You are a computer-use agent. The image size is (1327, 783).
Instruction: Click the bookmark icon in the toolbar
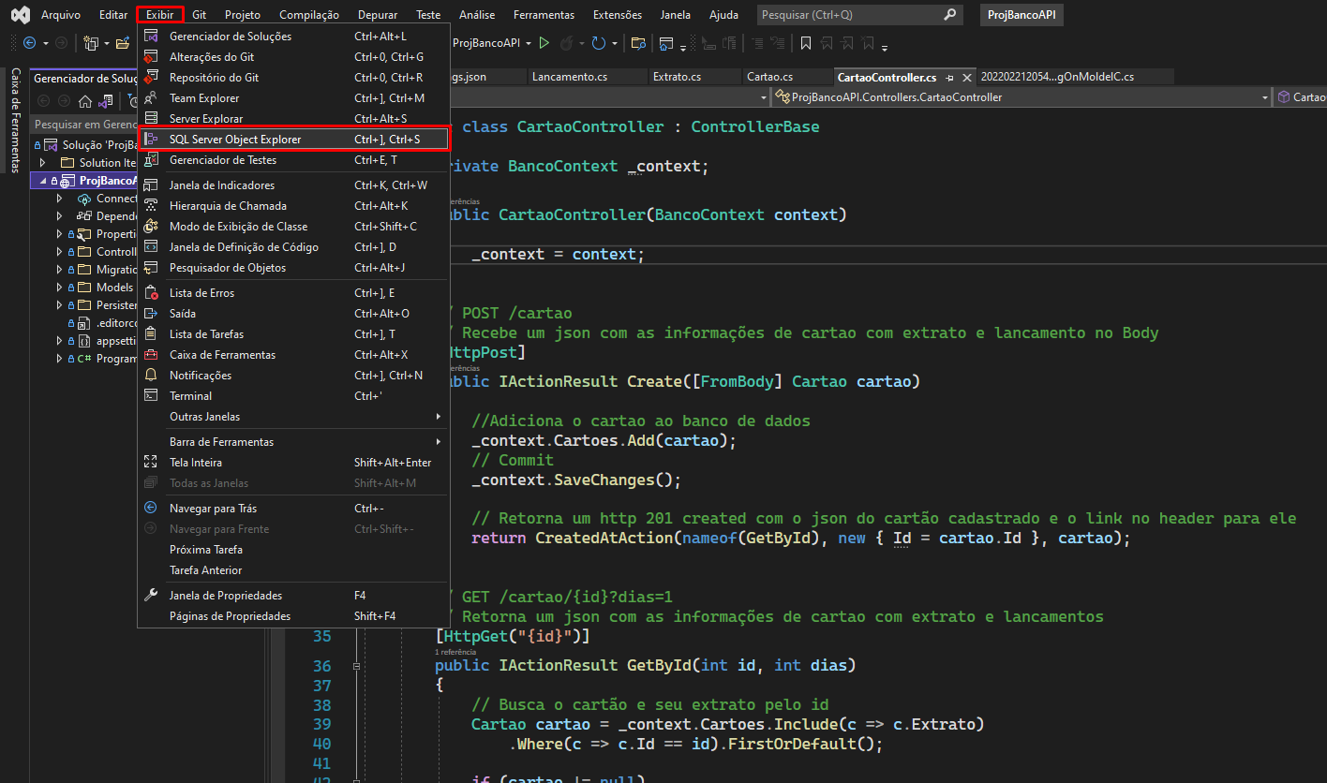[x=806, y=43]
